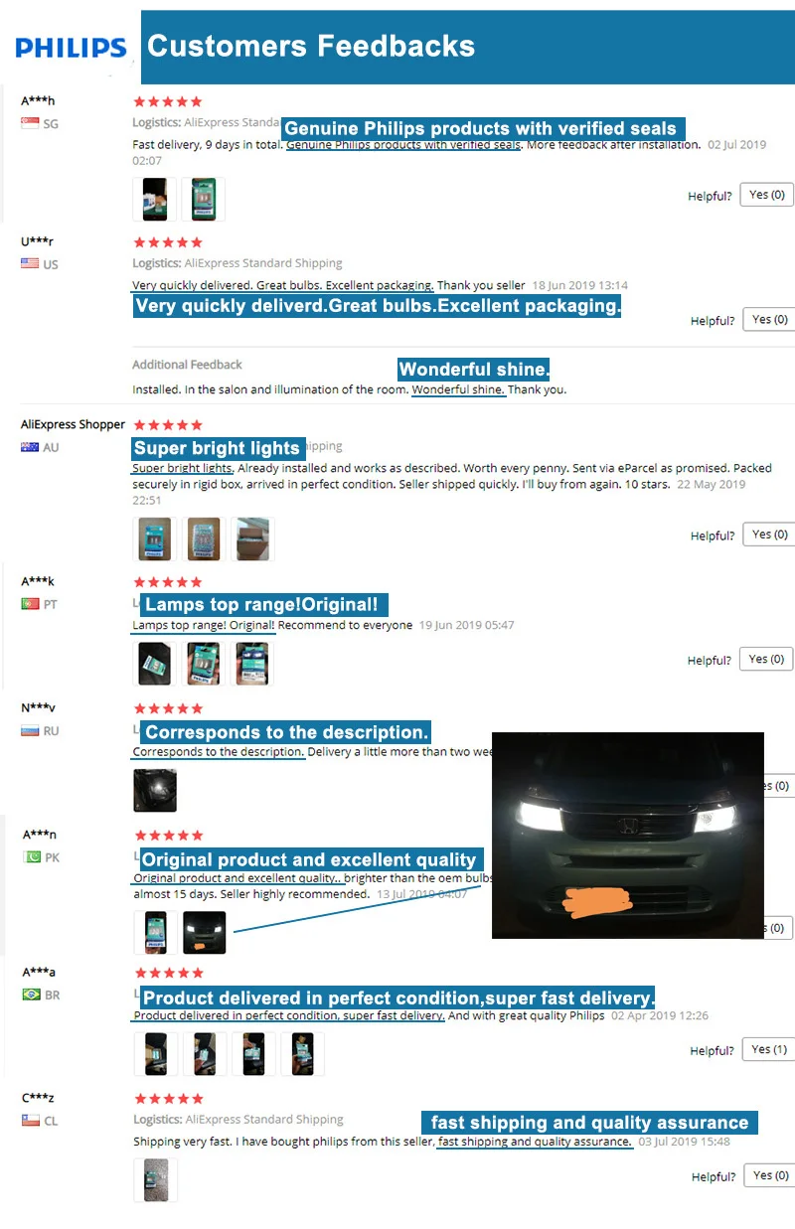
Task: Click five-star rating on A***k's review
Action: (168, 582)
